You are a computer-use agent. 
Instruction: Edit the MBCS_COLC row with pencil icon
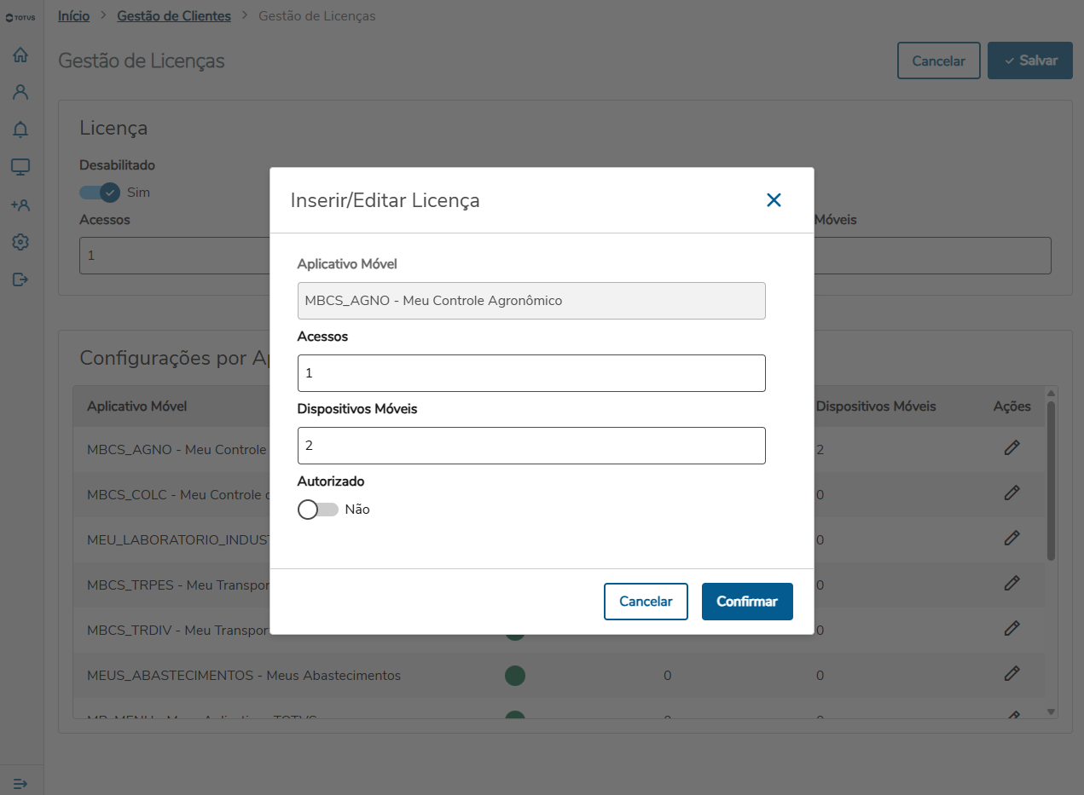click(x=1012, y=493)
